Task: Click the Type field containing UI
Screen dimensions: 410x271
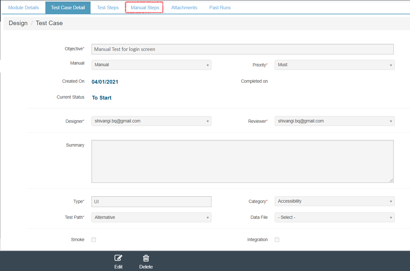Action: pos(151,202)
